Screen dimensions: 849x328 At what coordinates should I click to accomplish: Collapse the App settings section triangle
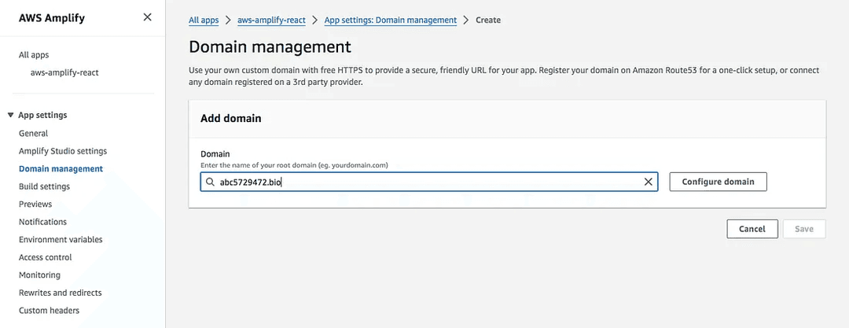pos(10,116)
